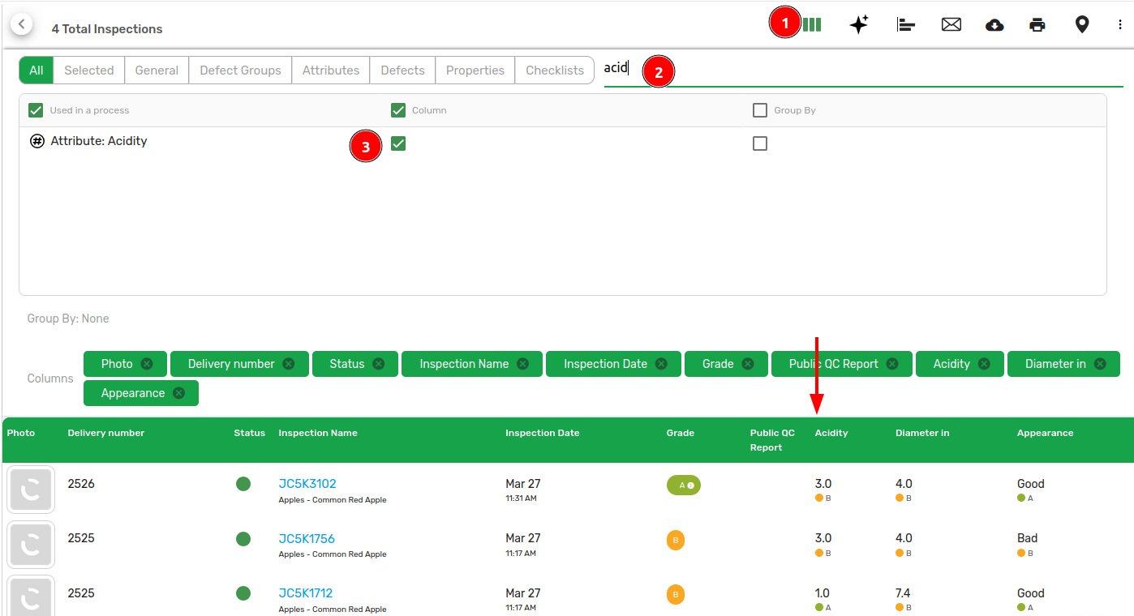
Task: Open the General tab
Action: 157,71
